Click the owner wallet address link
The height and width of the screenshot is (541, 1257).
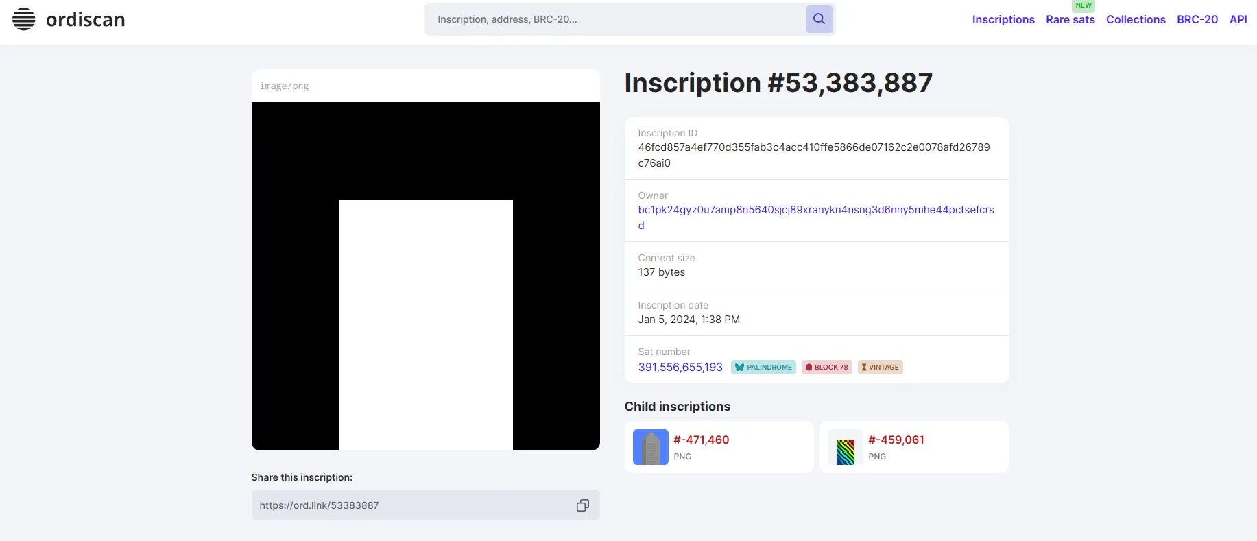point(815,210)
